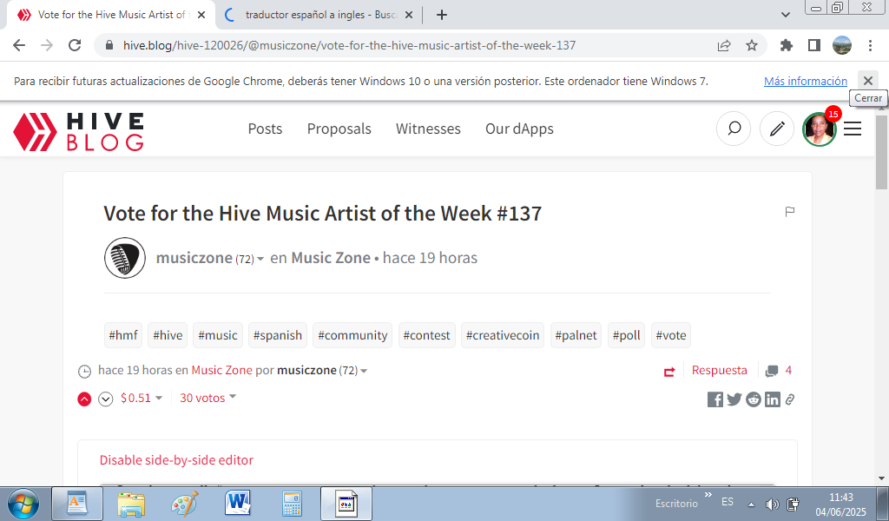Image resolution: width=889 pixels, height=521 pixels.
Task: Share post on Reddit
Action: click(753, 399)
